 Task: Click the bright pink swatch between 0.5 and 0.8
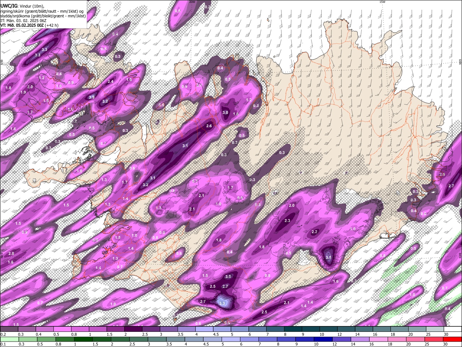[x=62, y=329]
